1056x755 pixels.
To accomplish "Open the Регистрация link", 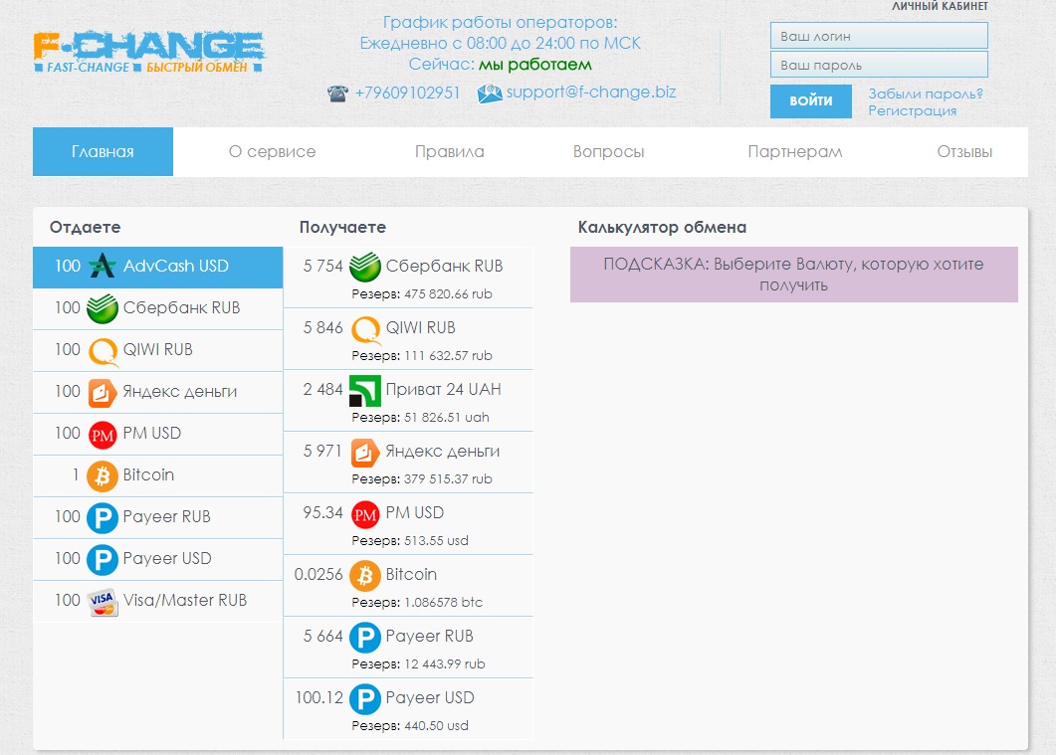I will [x=912, y=110].
